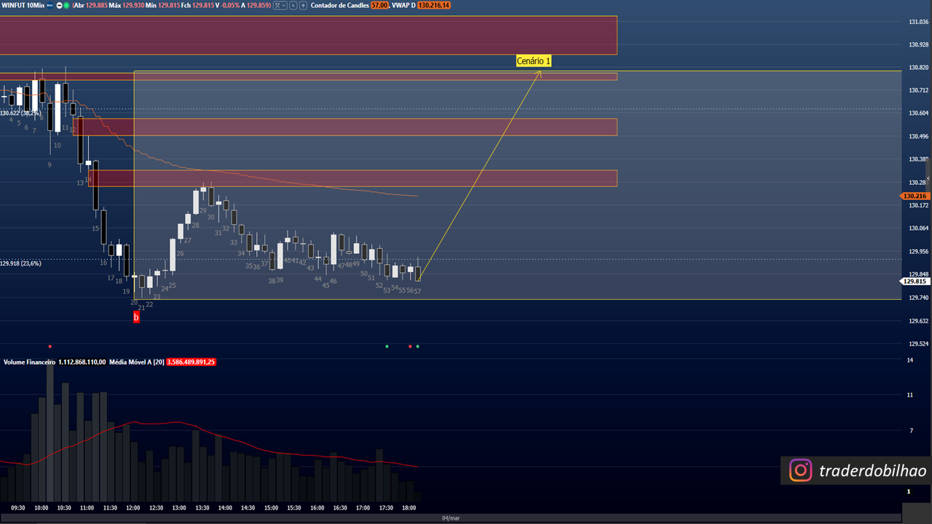Click the first green event dot near 17:30
932x524 pixels.
(387, 346)
